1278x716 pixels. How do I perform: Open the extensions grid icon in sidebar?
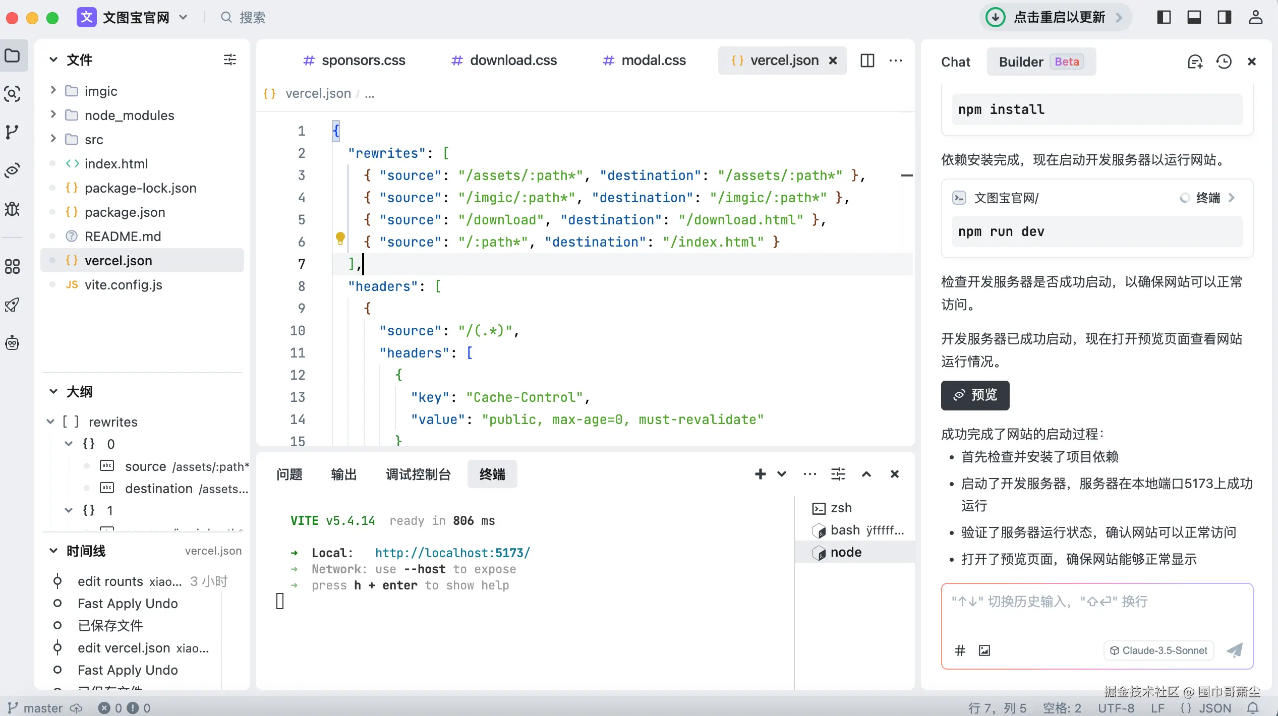13,266
